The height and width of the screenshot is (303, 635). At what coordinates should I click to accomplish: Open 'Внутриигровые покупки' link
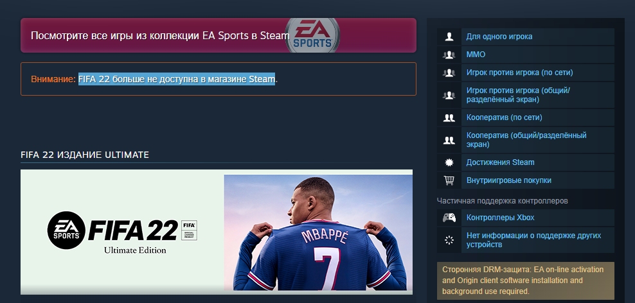coord(508,180)
